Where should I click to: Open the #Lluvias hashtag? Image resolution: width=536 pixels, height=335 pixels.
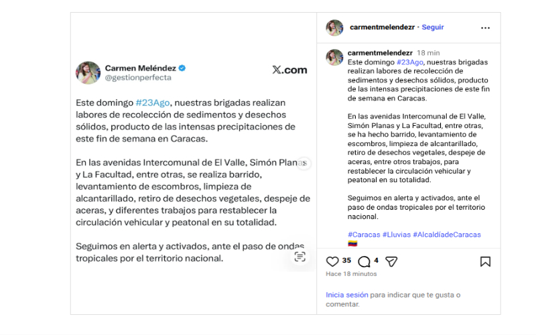pos(397,234)
